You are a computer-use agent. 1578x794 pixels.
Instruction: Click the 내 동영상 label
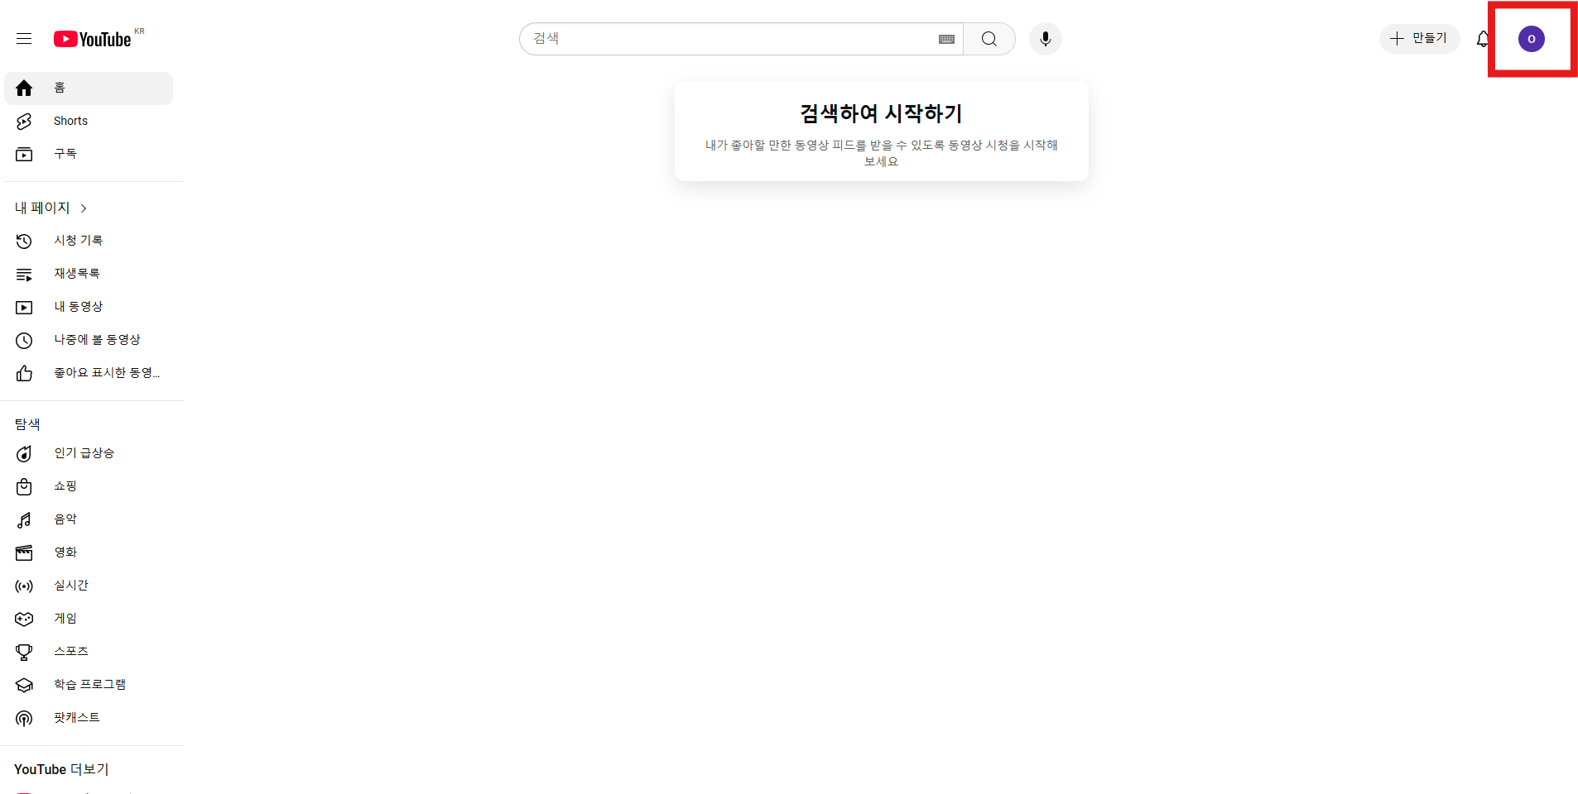(x=79, y=307)
